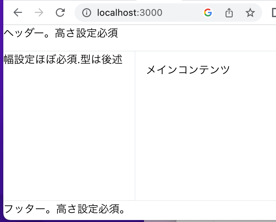The image size is (276, 222).
Task: Select footer text フッター。高さ設定必須。
Action: [64, 209]
